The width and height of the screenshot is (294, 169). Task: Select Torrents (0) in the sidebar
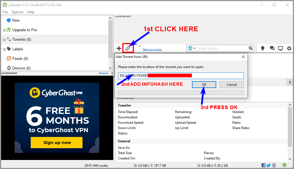pos(21,39)
